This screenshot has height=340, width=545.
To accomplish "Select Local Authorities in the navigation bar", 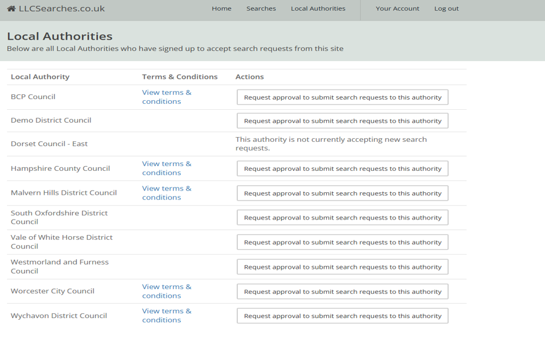I will [318, 9].
